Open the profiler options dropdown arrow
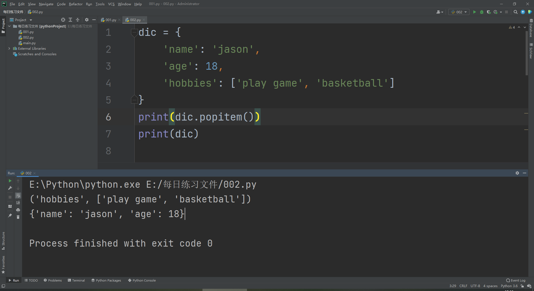This screenshot has width=534, height=291. tap(501, 12)
